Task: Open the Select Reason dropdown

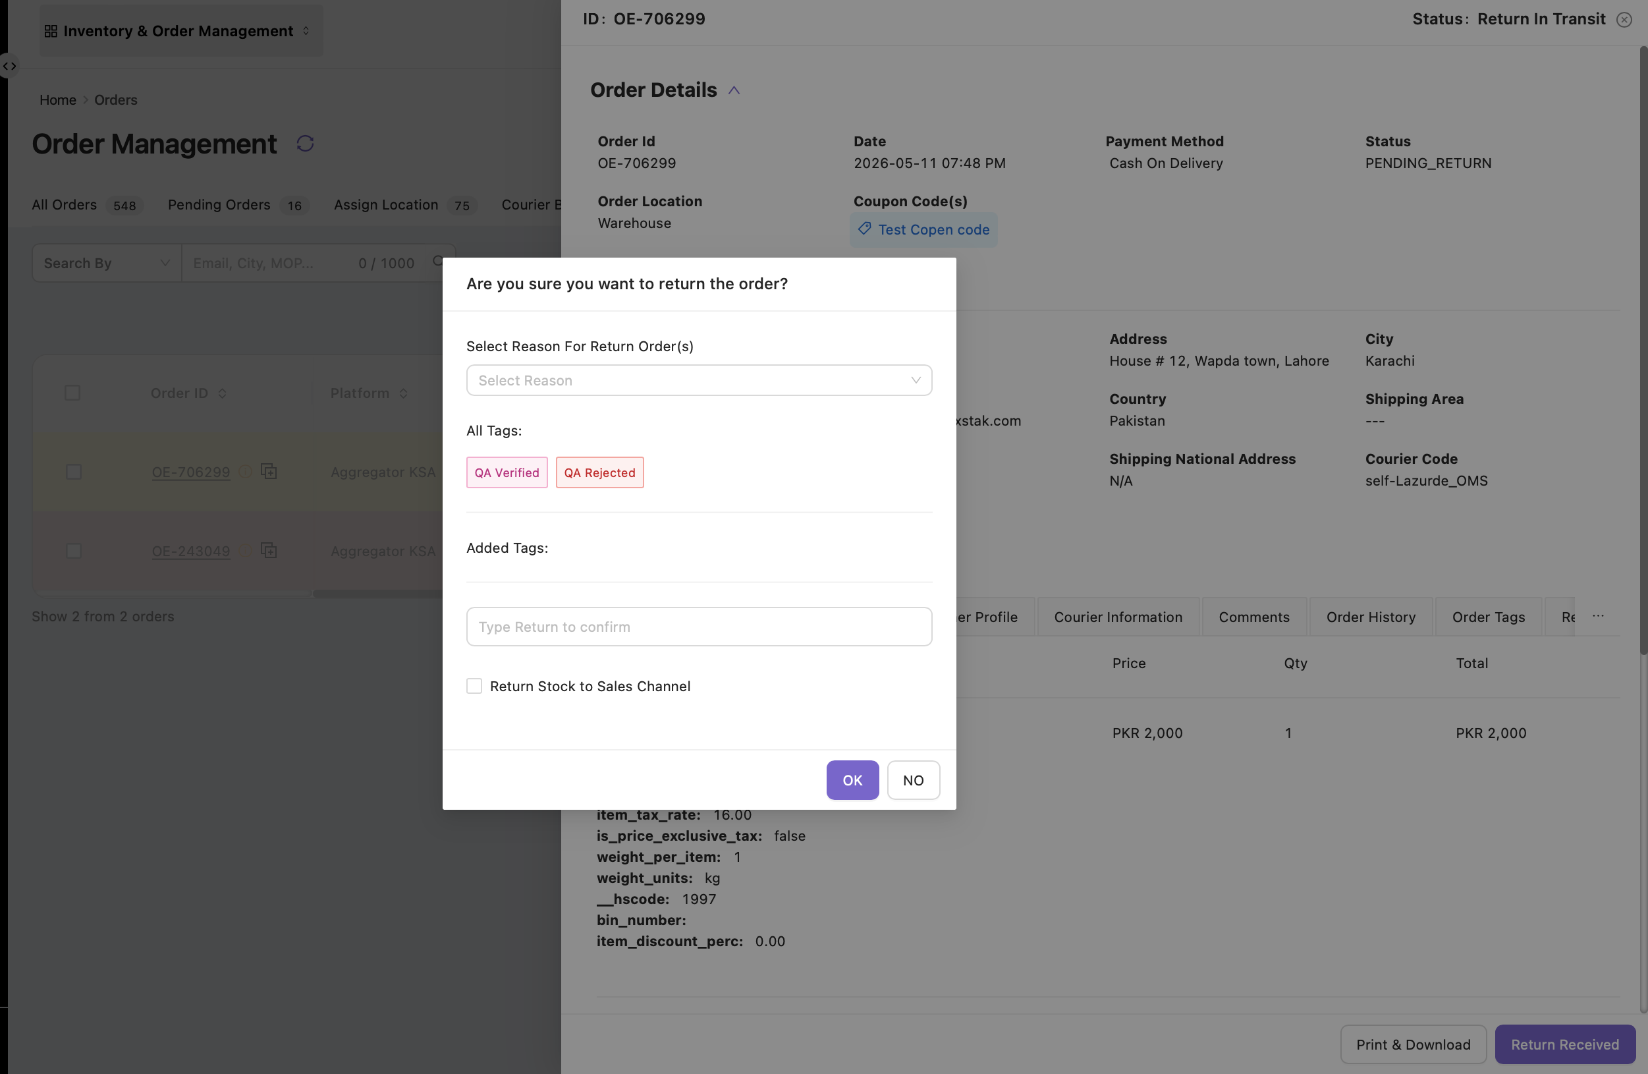Action: point(700,380)
